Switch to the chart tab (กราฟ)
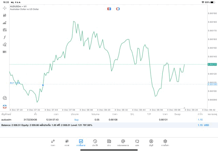218x152 pixels. [67, 143]
